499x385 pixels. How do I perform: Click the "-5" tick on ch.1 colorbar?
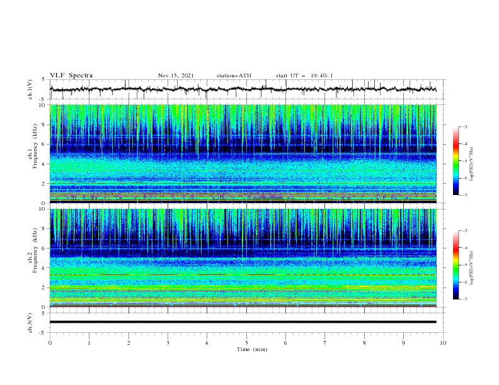point(464,161)
